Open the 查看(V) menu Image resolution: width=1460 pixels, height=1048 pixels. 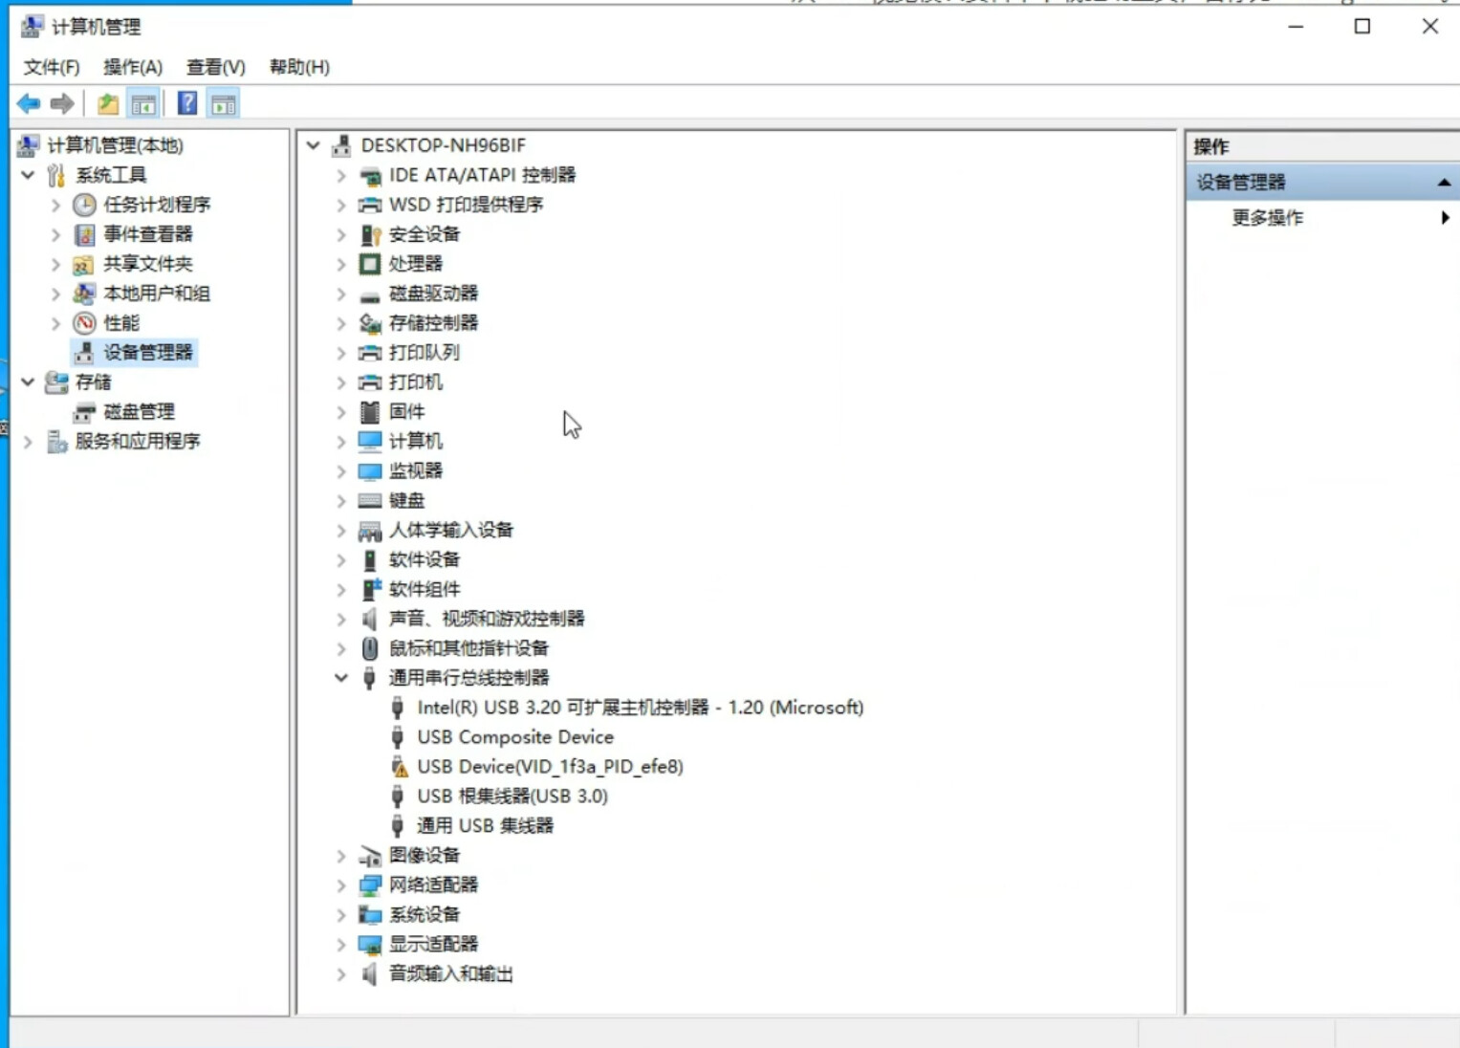tap(215, 67)
